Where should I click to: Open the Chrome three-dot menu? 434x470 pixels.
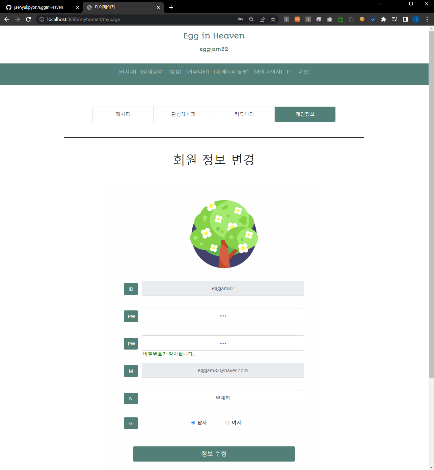coord(427,19)
